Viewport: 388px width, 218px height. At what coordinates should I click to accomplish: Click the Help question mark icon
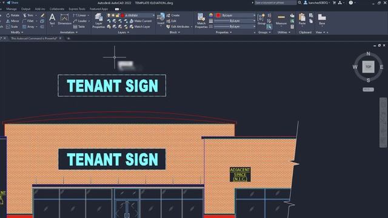(350, 2)
